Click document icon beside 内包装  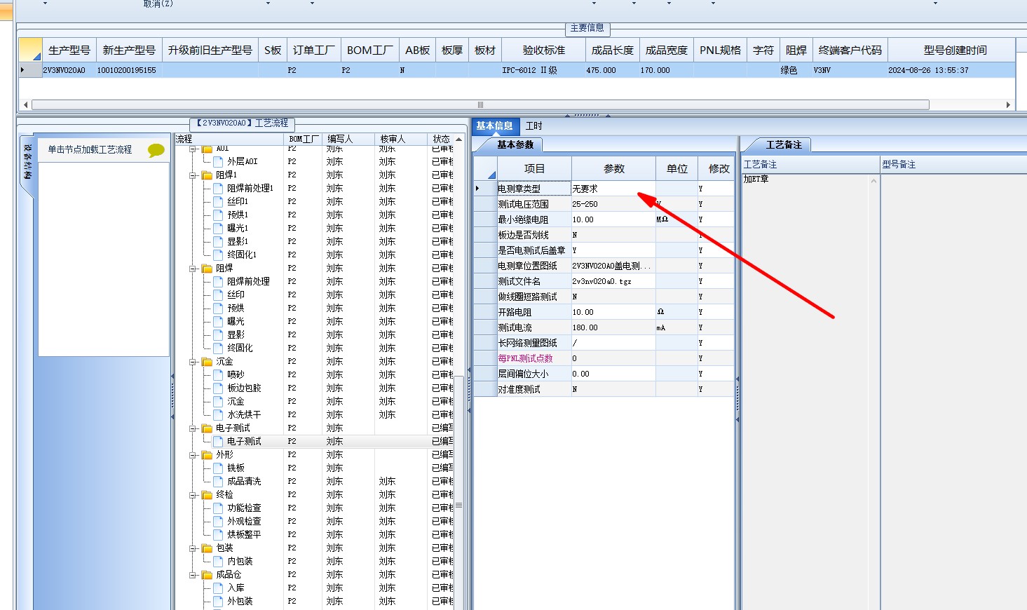[218, 561]
